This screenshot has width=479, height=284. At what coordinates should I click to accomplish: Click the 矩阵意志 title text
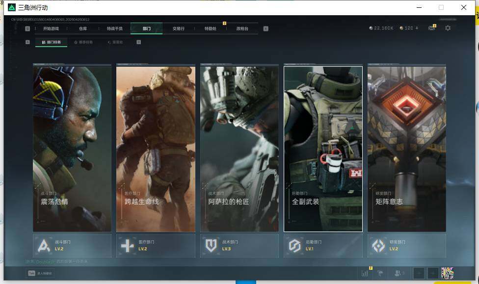pos(389,202)
